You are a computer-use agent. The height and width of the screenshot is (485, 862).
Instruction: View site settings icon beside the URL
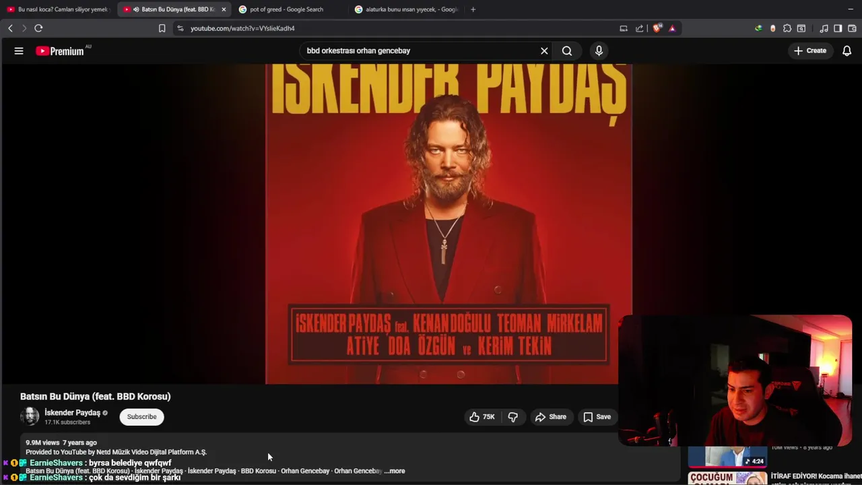[x=180, y=28]
